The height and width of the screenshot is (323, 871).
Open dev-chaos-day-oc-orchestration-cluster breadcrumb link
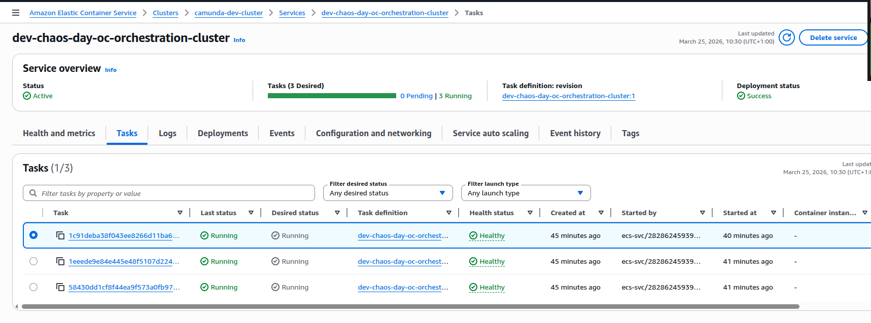click(x=385, y=13)
